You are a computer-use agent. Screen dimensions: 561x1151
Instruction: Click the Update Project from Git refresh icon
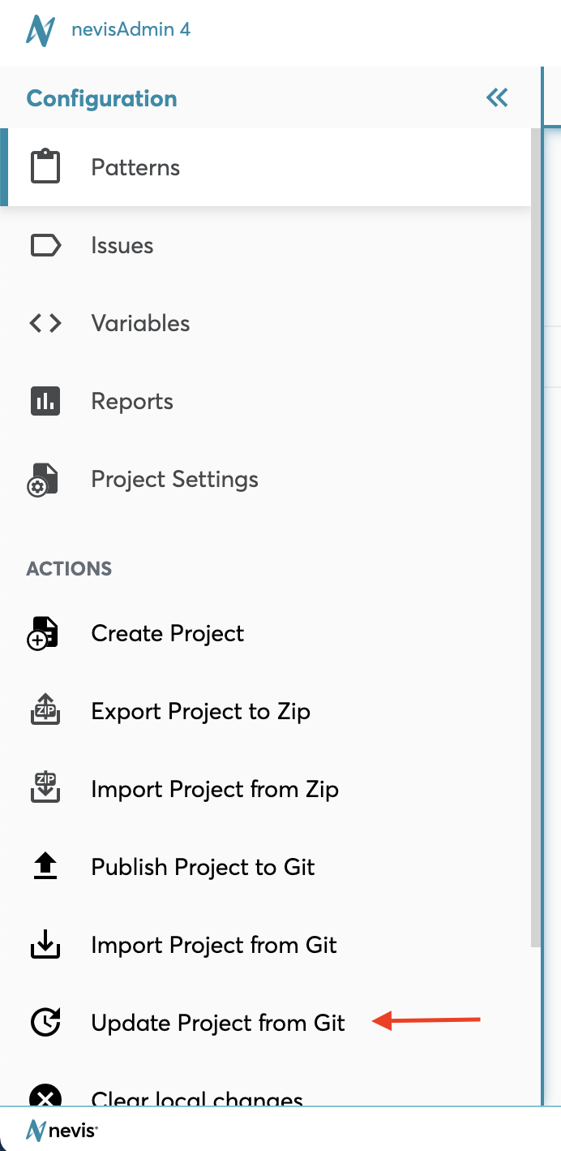coord(45,1023)
